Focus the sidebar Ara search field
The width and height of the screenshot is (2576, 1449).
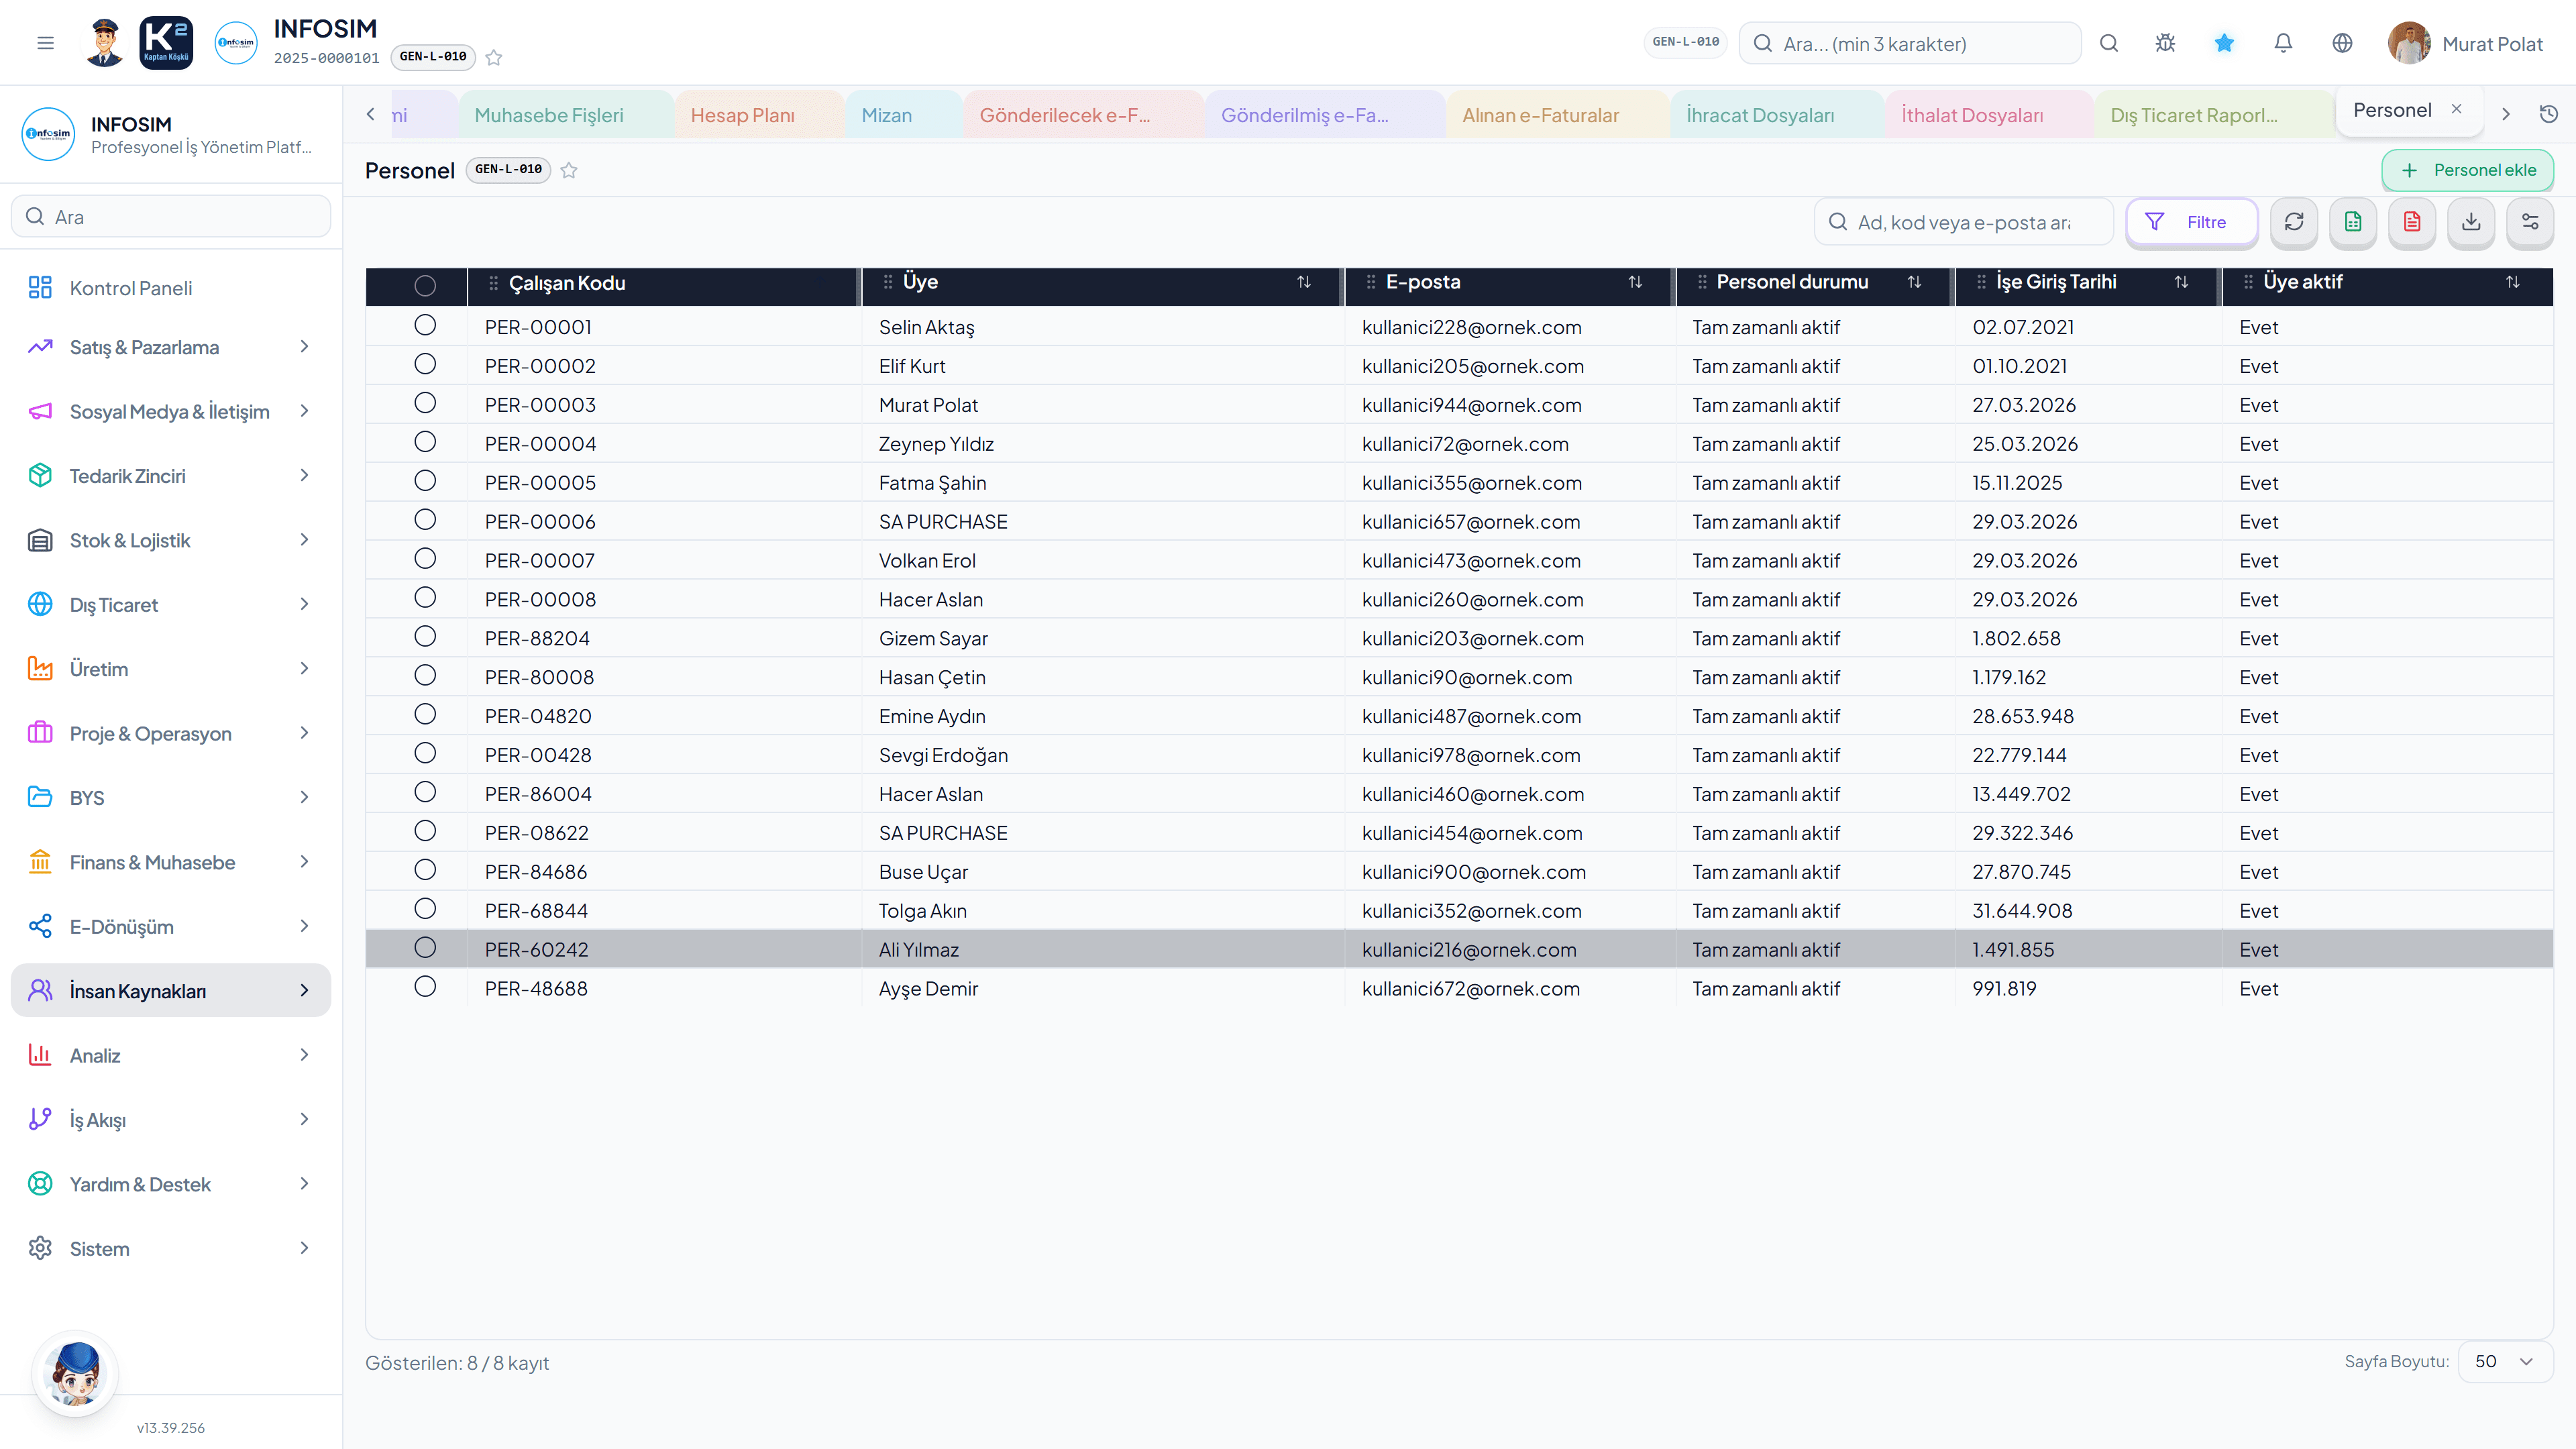pyautogui.click(x=171, y=217)
